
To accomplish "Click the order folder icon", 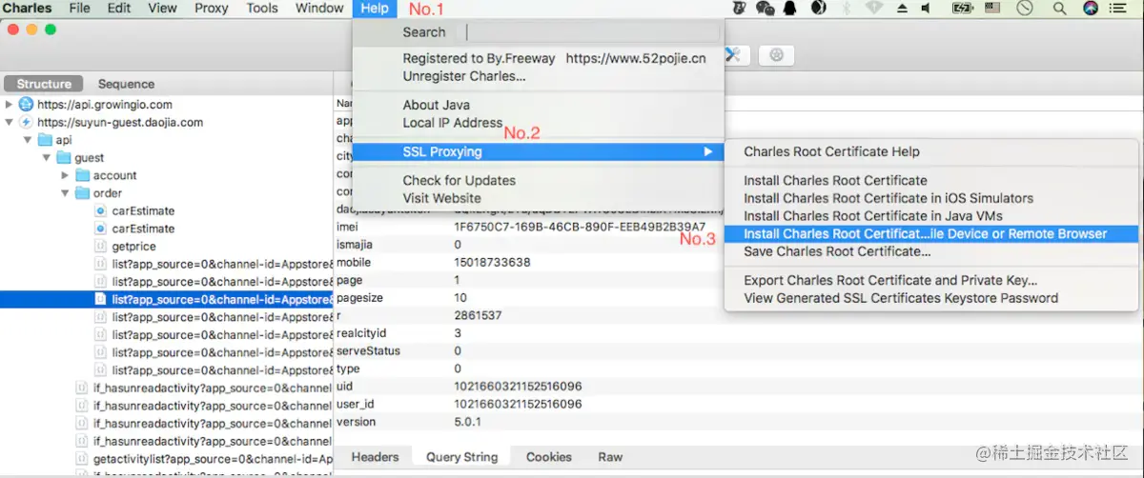I will point(82,193).
